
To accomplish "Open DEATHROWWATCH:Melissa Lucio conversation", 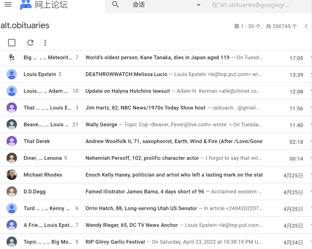I will pos(126,74).
